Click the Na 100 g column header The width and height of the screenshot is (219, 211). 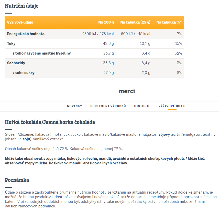click(x=106, y=22)
